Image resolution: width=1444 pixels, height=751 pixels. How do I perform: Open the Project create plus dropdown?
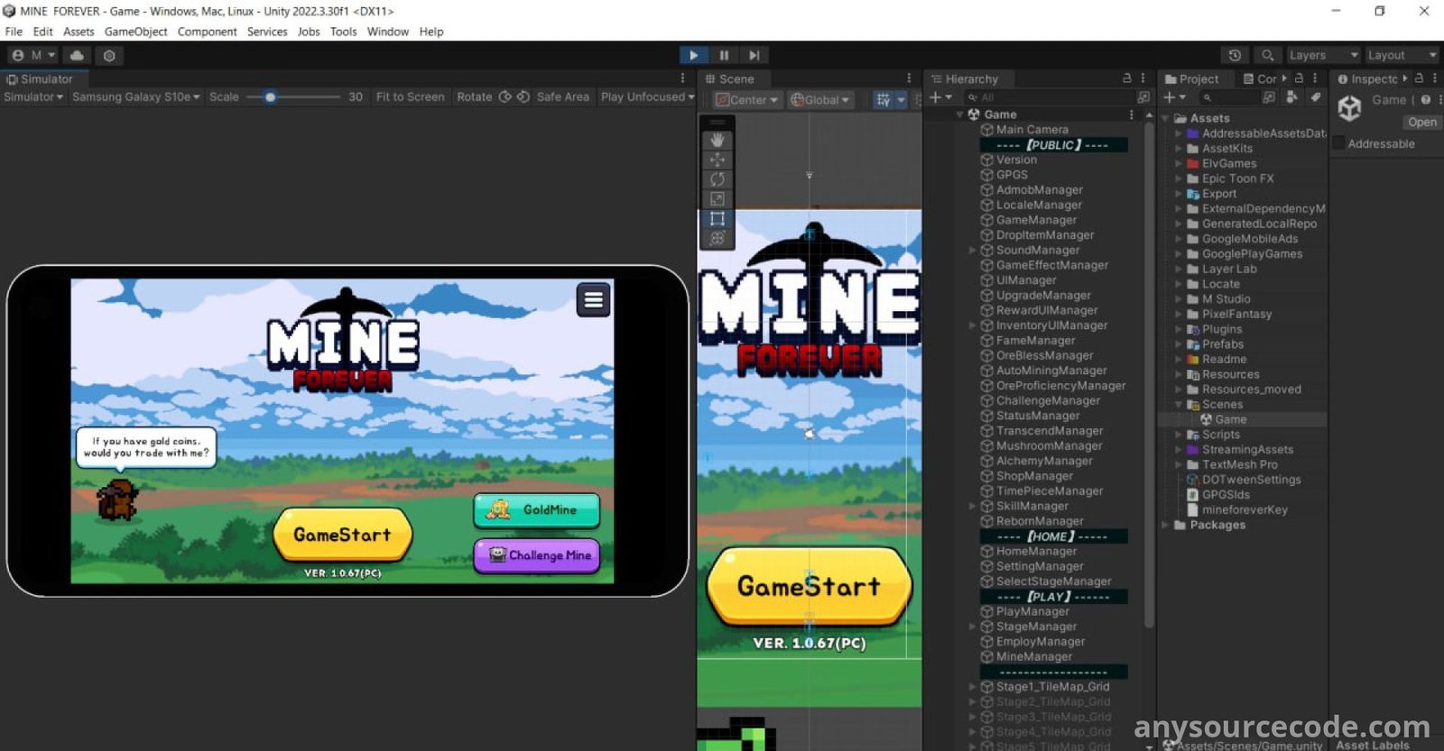tap(1174, 97)
